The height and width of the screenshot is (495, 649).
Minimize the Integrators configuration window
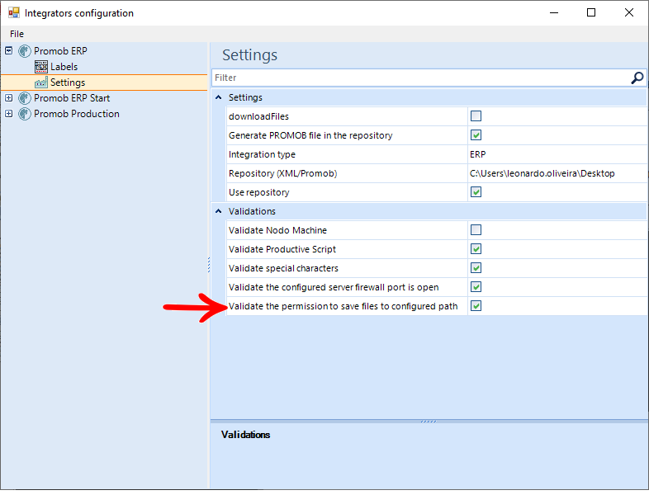[x=554, y=13]
